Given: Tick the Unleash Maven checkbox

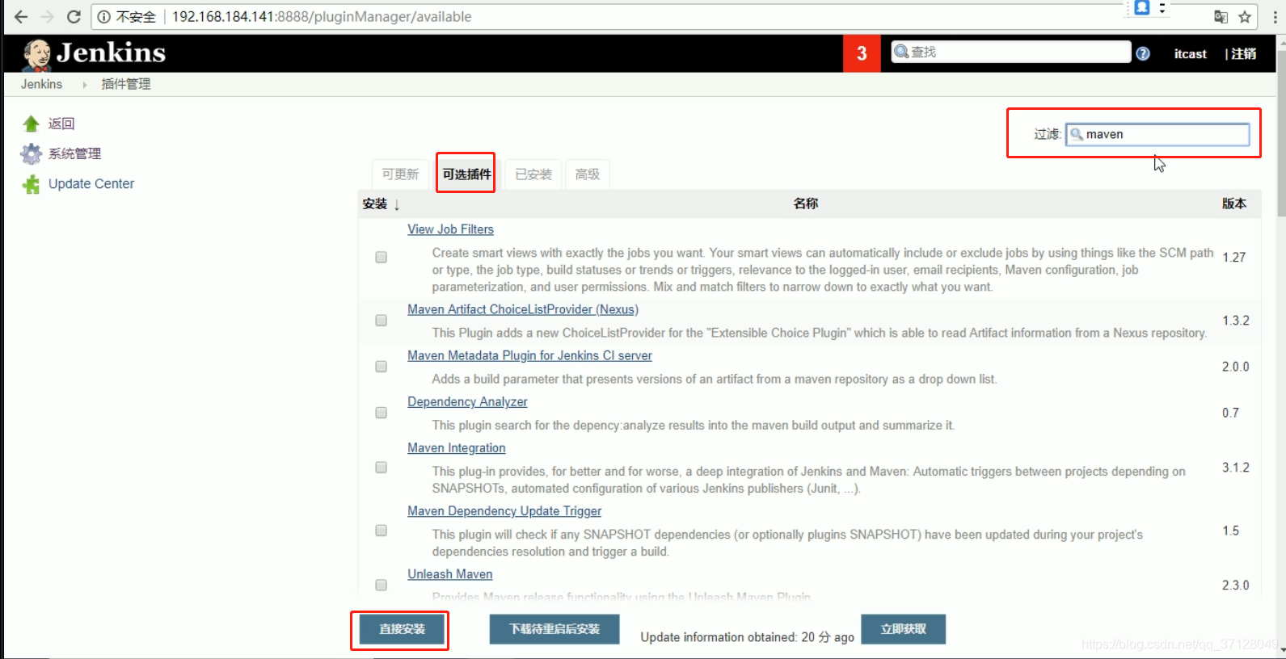Looking at the screenshot, I should click(x=381, y=585).
